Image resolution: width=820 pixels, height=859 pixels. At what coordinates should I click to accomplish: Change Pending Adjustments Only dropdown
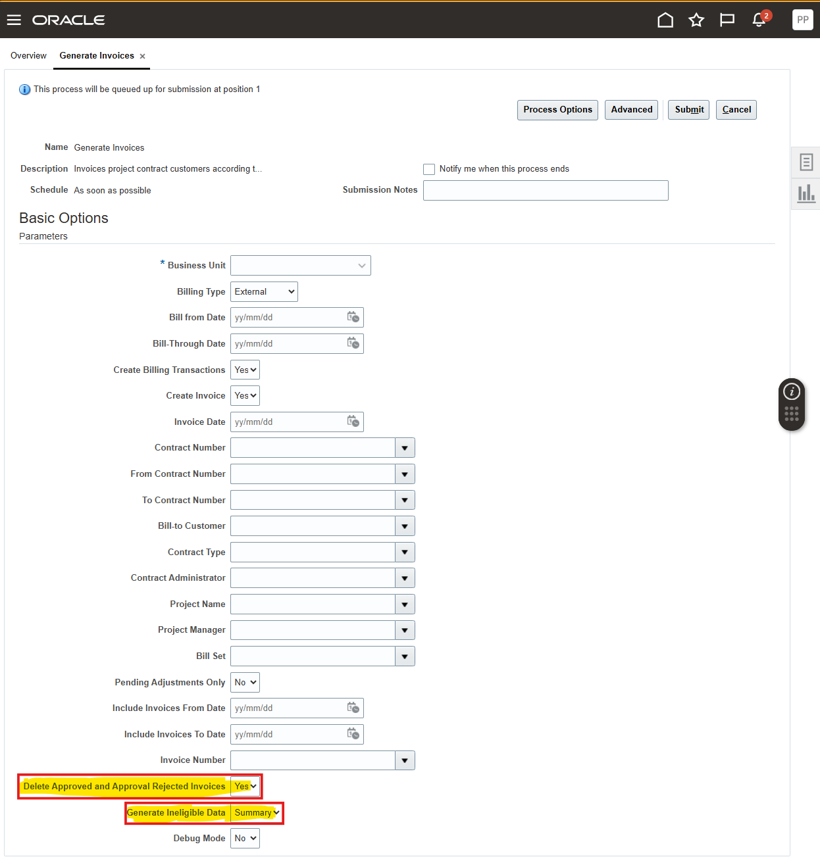(x=245, y=682)
